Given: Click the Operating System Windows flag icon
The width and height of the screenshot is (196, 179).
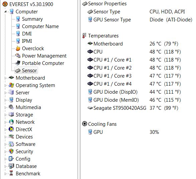Looking at the screenshot, I should (11, 85).
